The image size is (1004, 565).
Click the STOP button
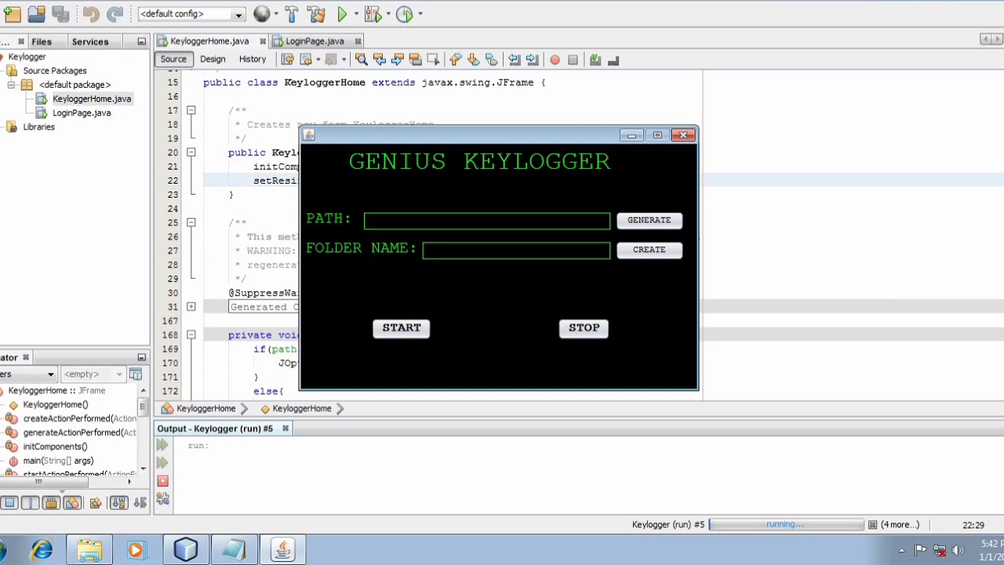(x=584, y=328)
